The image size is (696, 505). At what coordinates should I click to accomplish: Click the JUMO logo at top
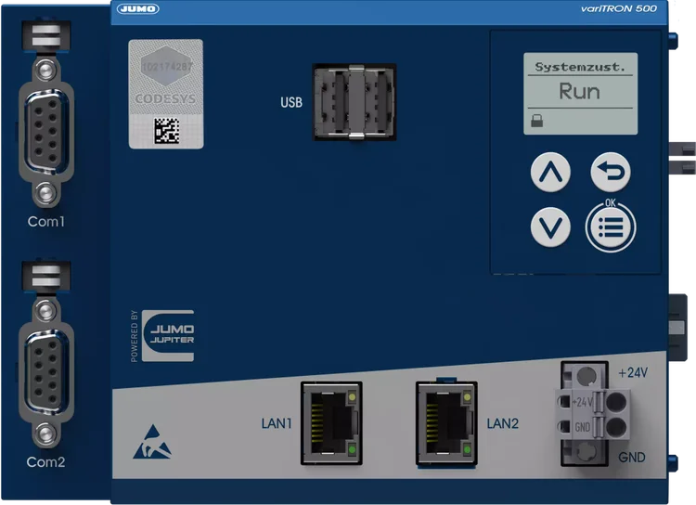[x=138, y=8]
